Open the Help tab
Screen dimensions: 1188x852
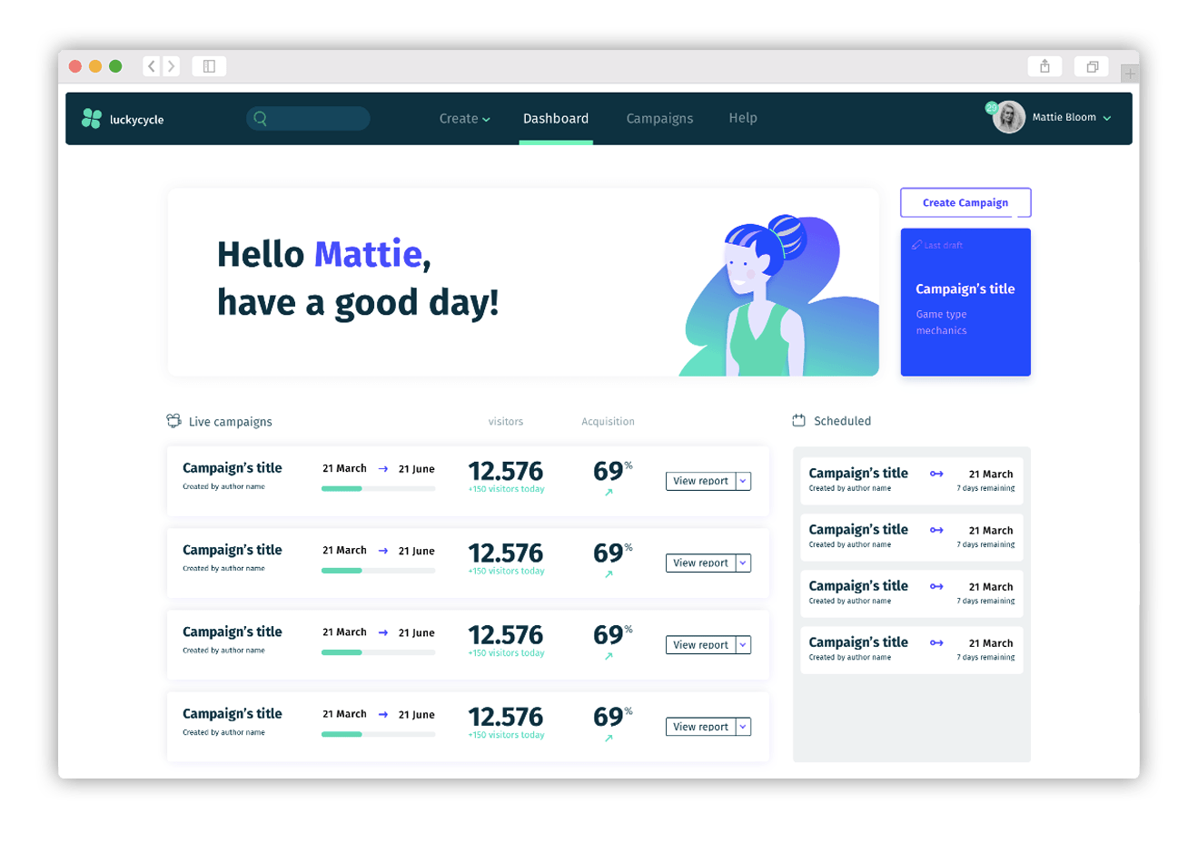(743, 118)
